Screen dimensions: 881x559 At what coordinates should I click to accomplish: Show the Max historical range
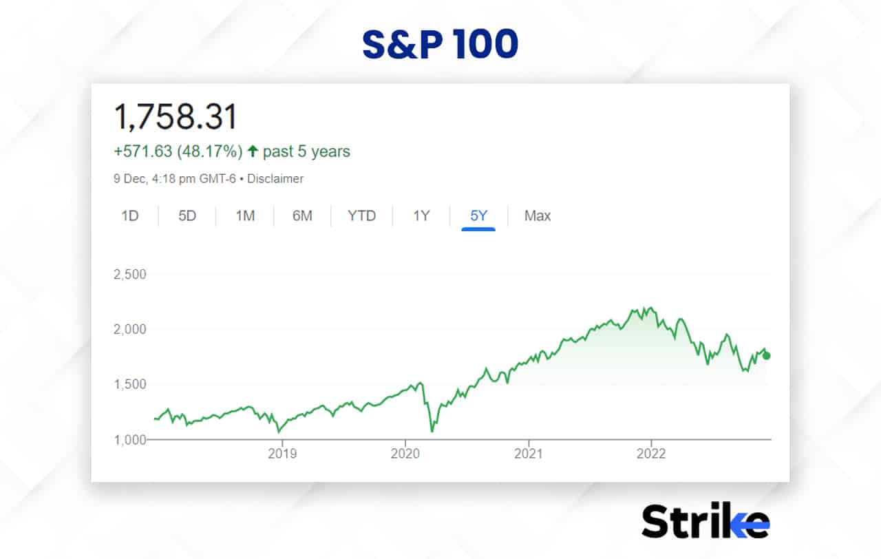[x=536, y=215]
